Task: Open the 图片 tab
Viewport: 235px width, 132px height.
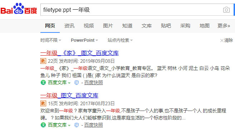Action: 108,26
